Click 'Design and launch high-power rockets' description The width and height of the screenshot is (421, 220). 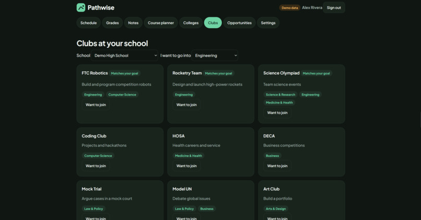point(207,84)
